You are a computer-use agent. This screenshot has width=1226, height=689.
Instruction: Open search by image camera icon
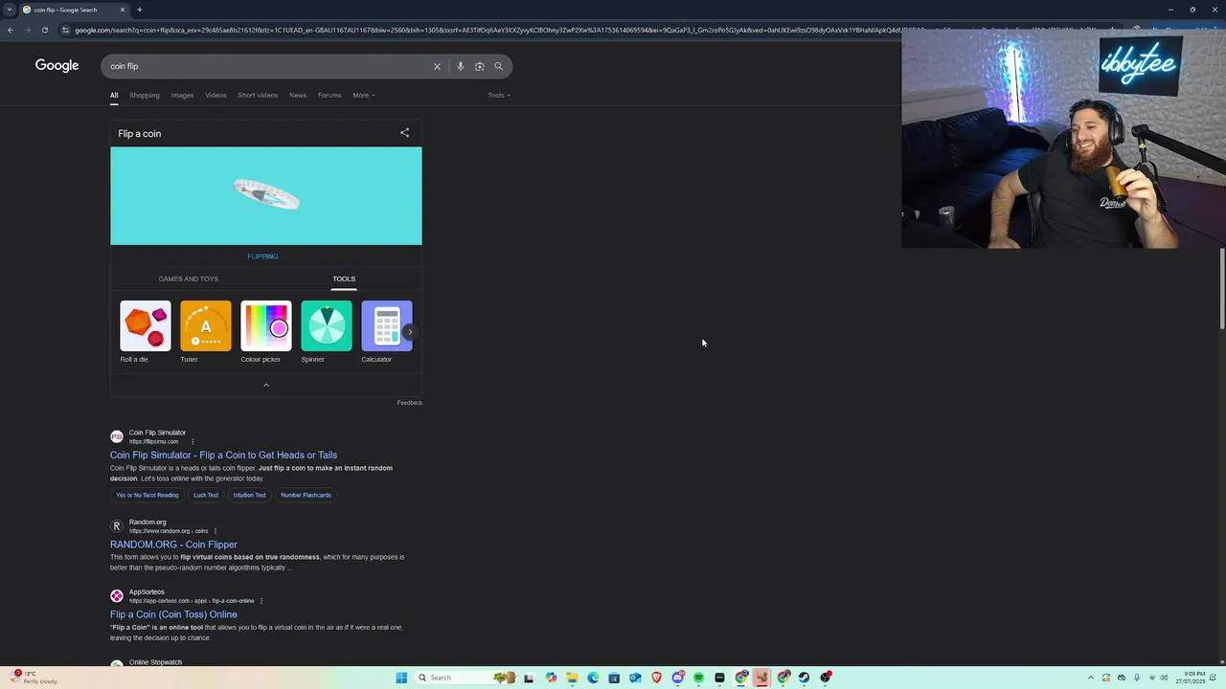(x=480, y=66)
